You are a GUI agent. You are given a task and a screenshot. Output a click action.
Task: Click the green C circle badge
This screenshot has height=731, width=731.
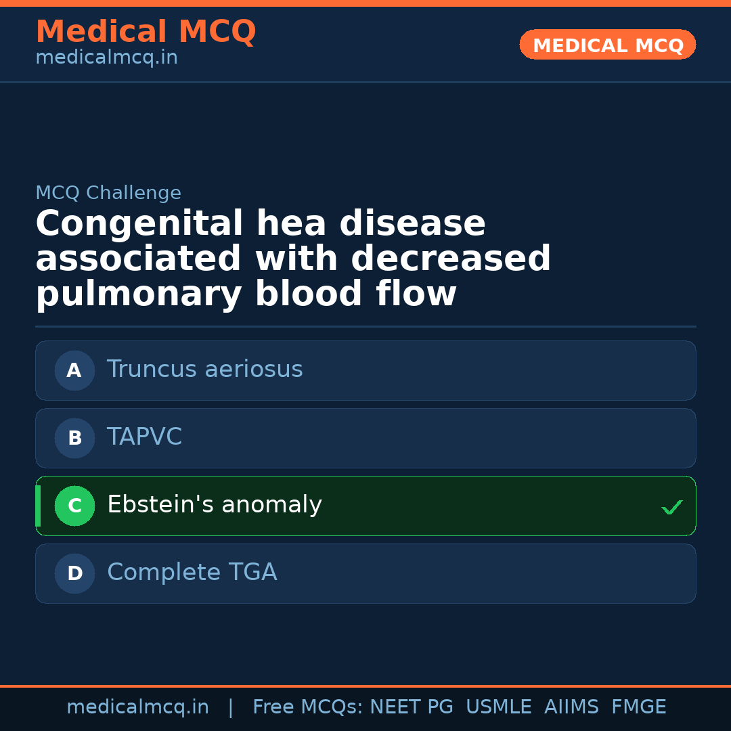coord(74,506)
